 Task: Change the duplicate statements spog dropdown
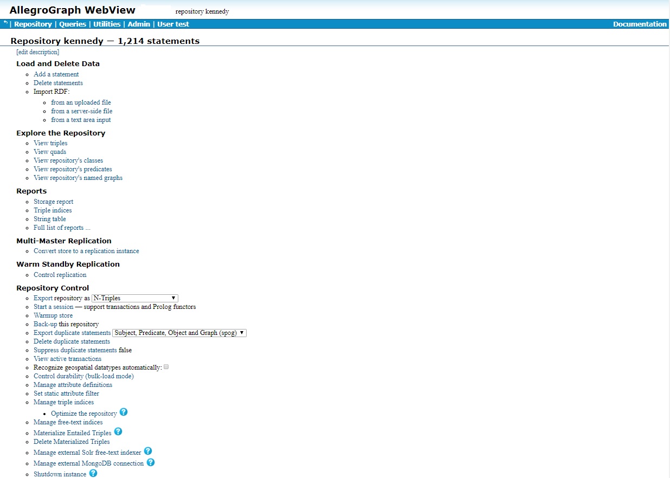click(179, 332)
